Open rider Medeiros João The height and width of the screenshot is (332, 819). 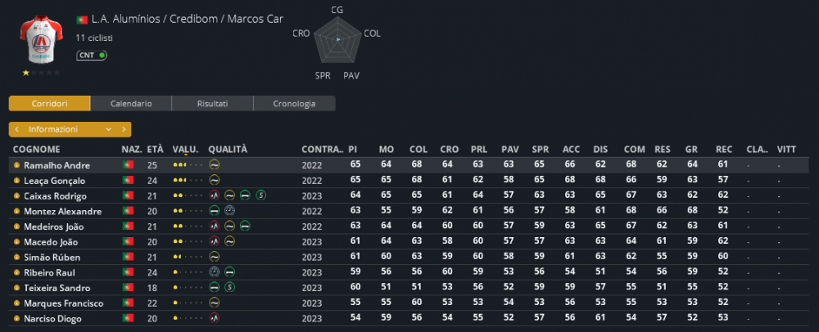click(54, 227)
